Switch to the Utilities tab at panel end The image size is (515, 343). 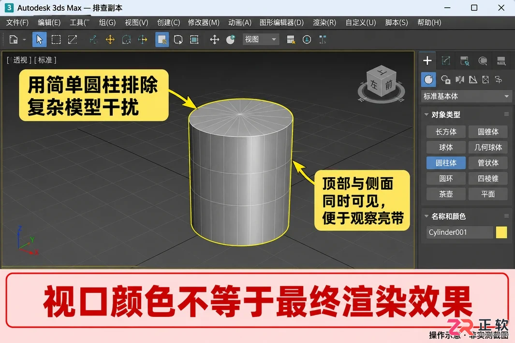[501, 60]
